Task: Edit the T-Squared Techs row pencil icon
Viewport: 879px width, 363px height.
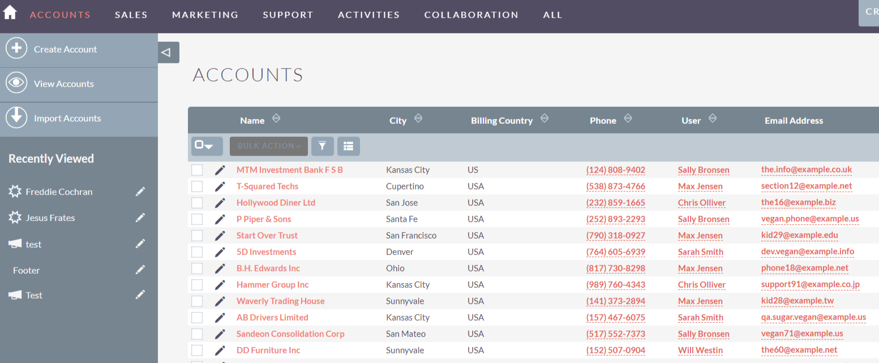Action: (x=220, y=187)
